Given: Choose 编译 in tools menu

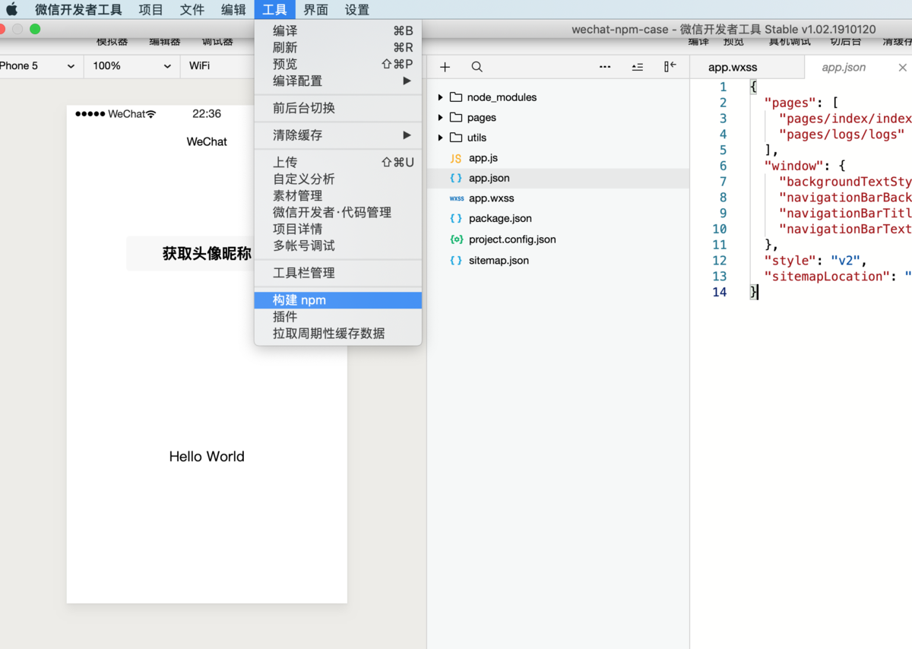Looking at the screenshot, I should pos(338,31).
